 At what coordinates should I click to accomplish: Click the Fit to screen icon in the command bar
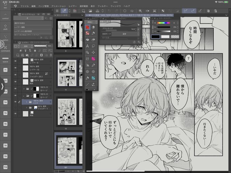coord(154,11)
